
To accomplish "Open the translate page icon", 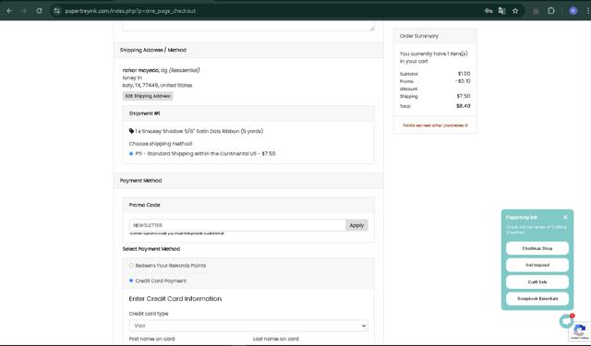I will click(x=501, y=11).
